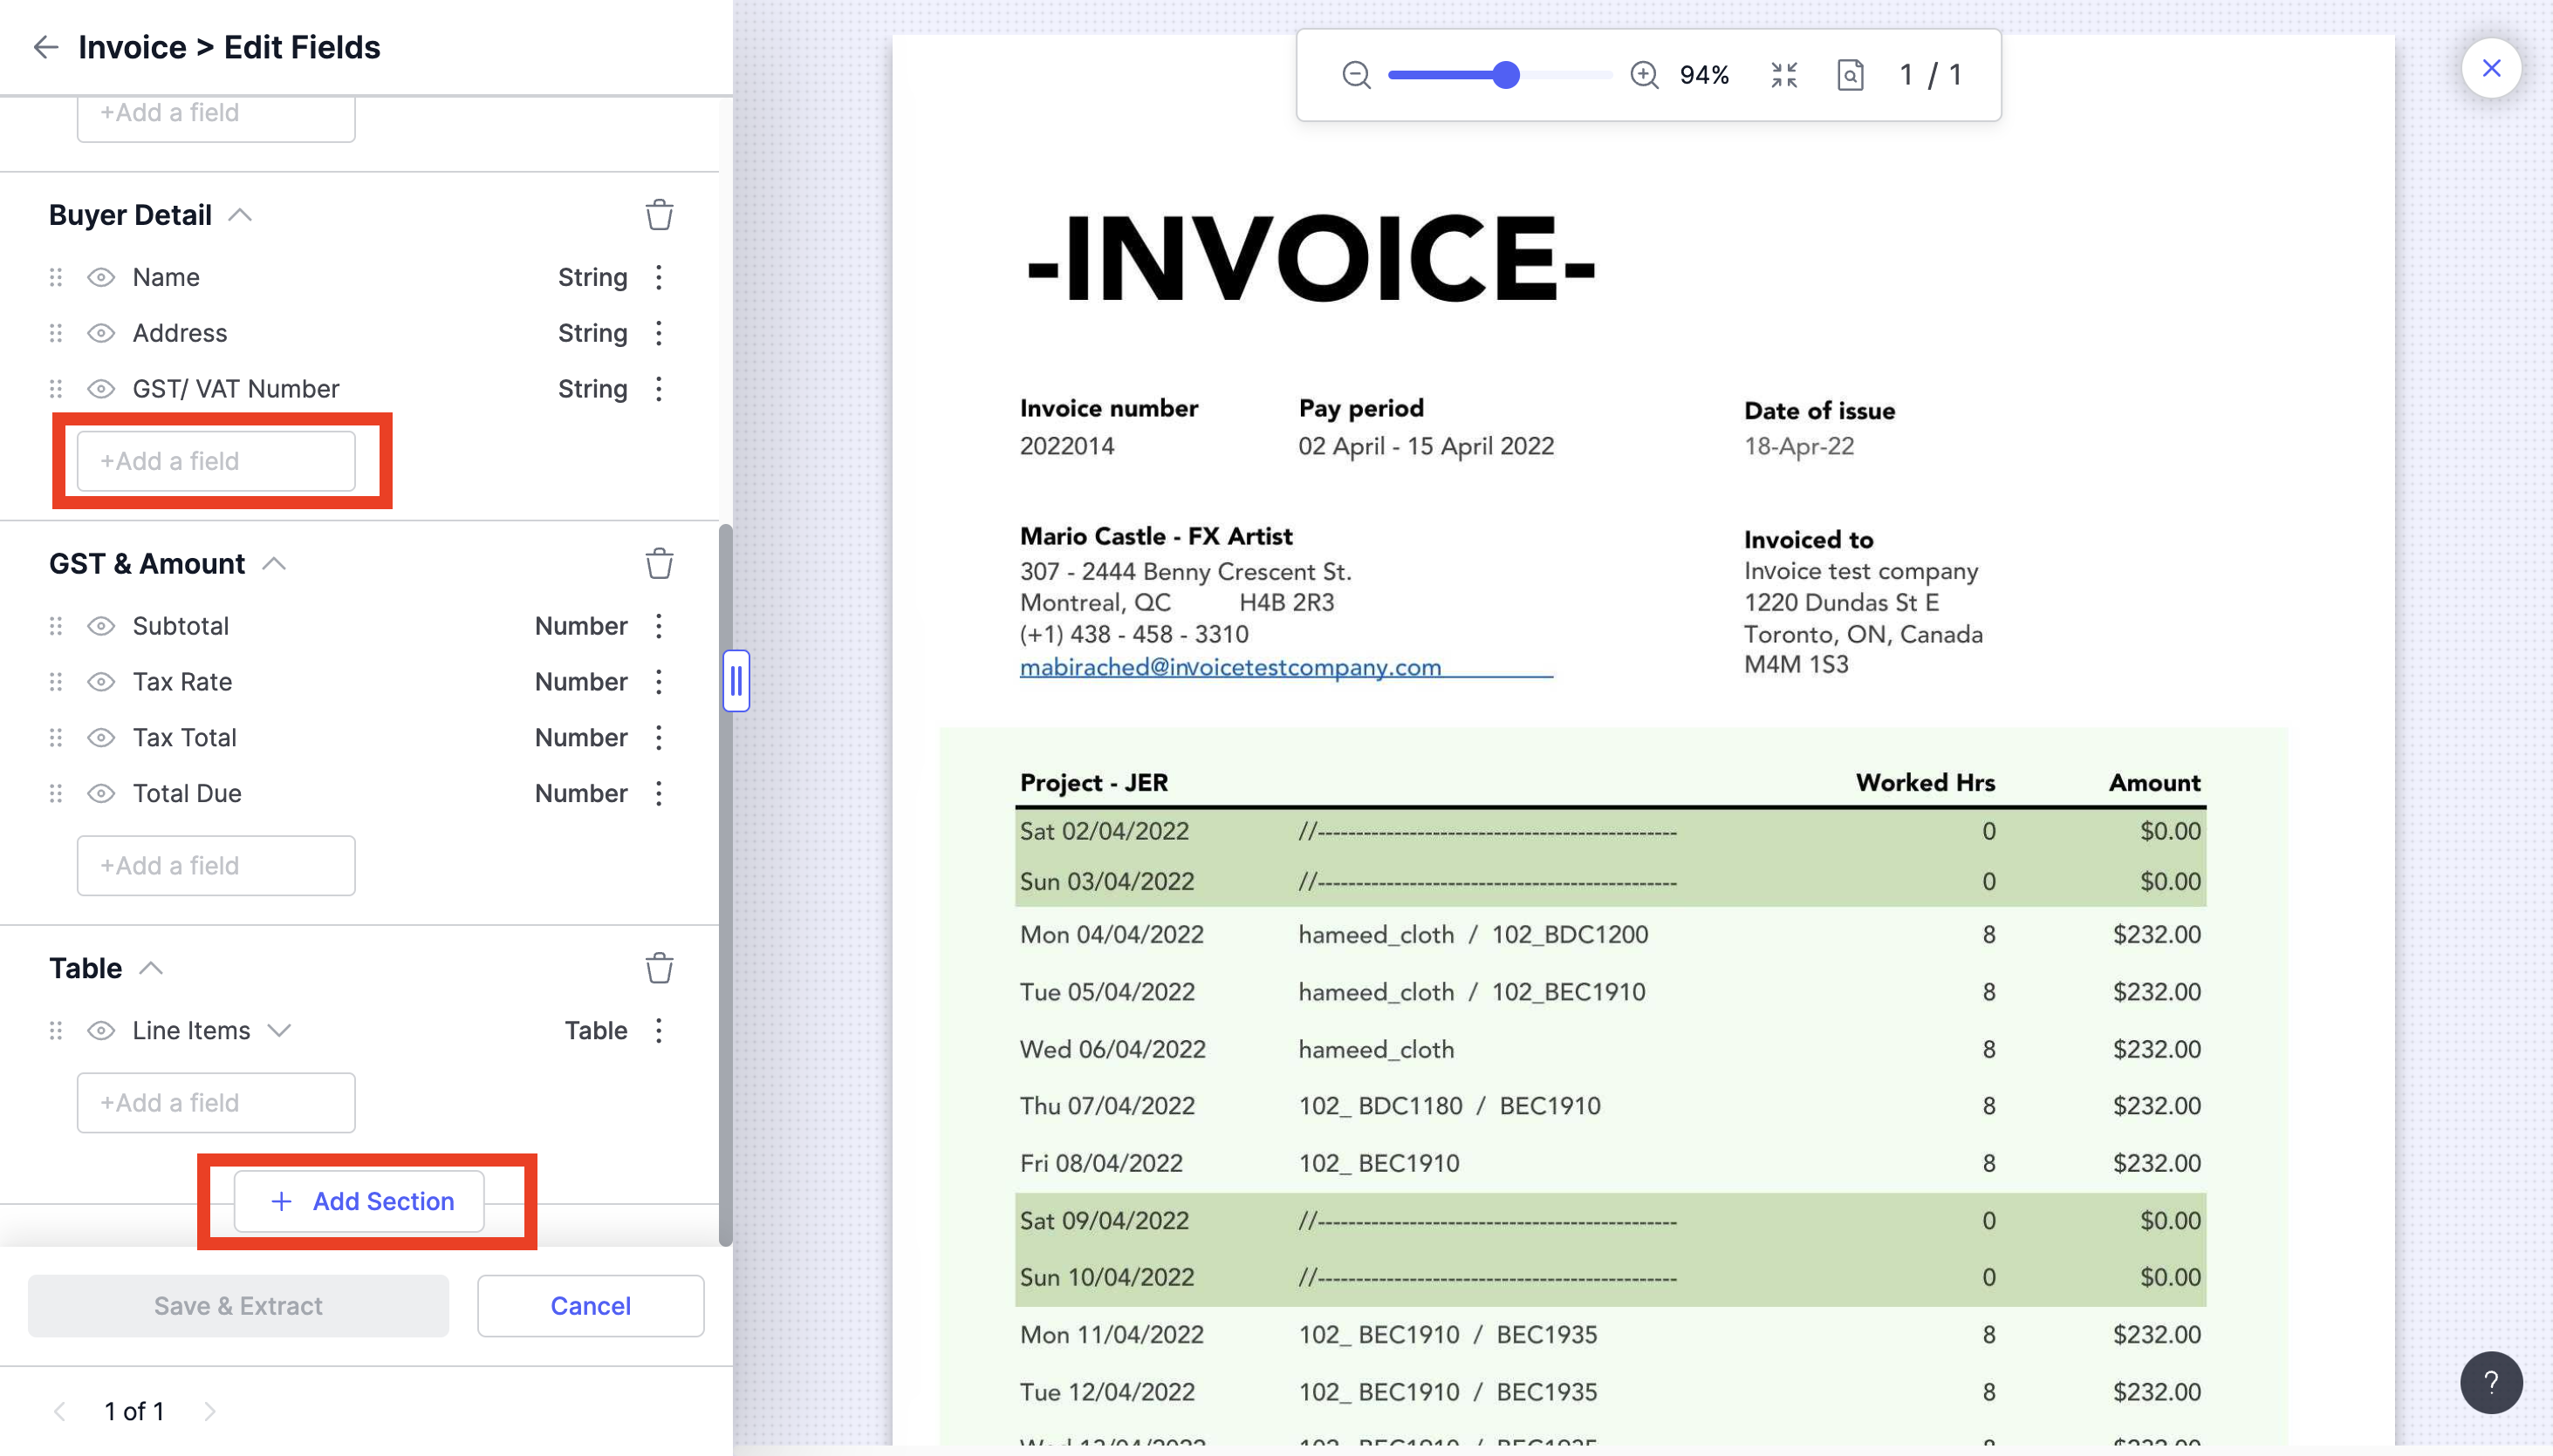This screenshot has width=2553, height=1456.
Task: Click drag handle of Tax Total field
Action: [x=56, y=738]
